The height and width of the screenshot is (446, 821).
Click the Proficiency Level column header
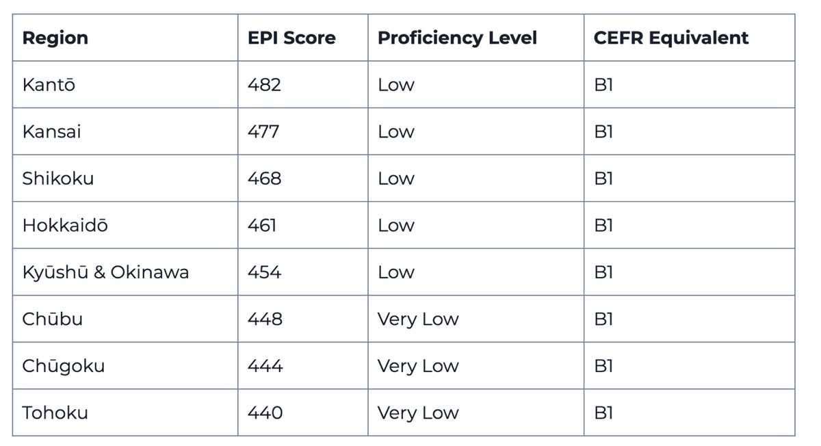pos(457,38)
